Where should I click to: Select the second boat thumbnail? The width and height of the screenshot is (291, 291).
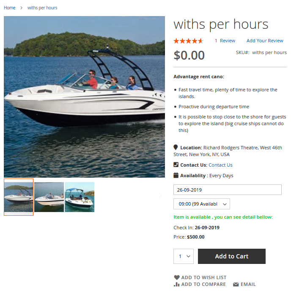pos(49,197)
